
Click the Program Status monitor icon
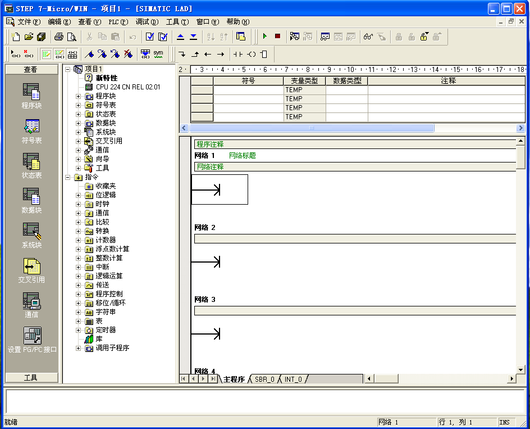294,36
